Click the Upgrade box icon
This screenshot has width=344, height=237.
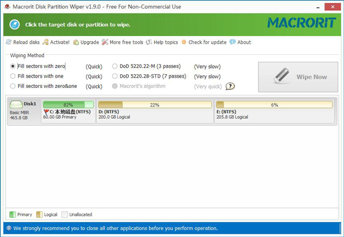pos(76,42)
